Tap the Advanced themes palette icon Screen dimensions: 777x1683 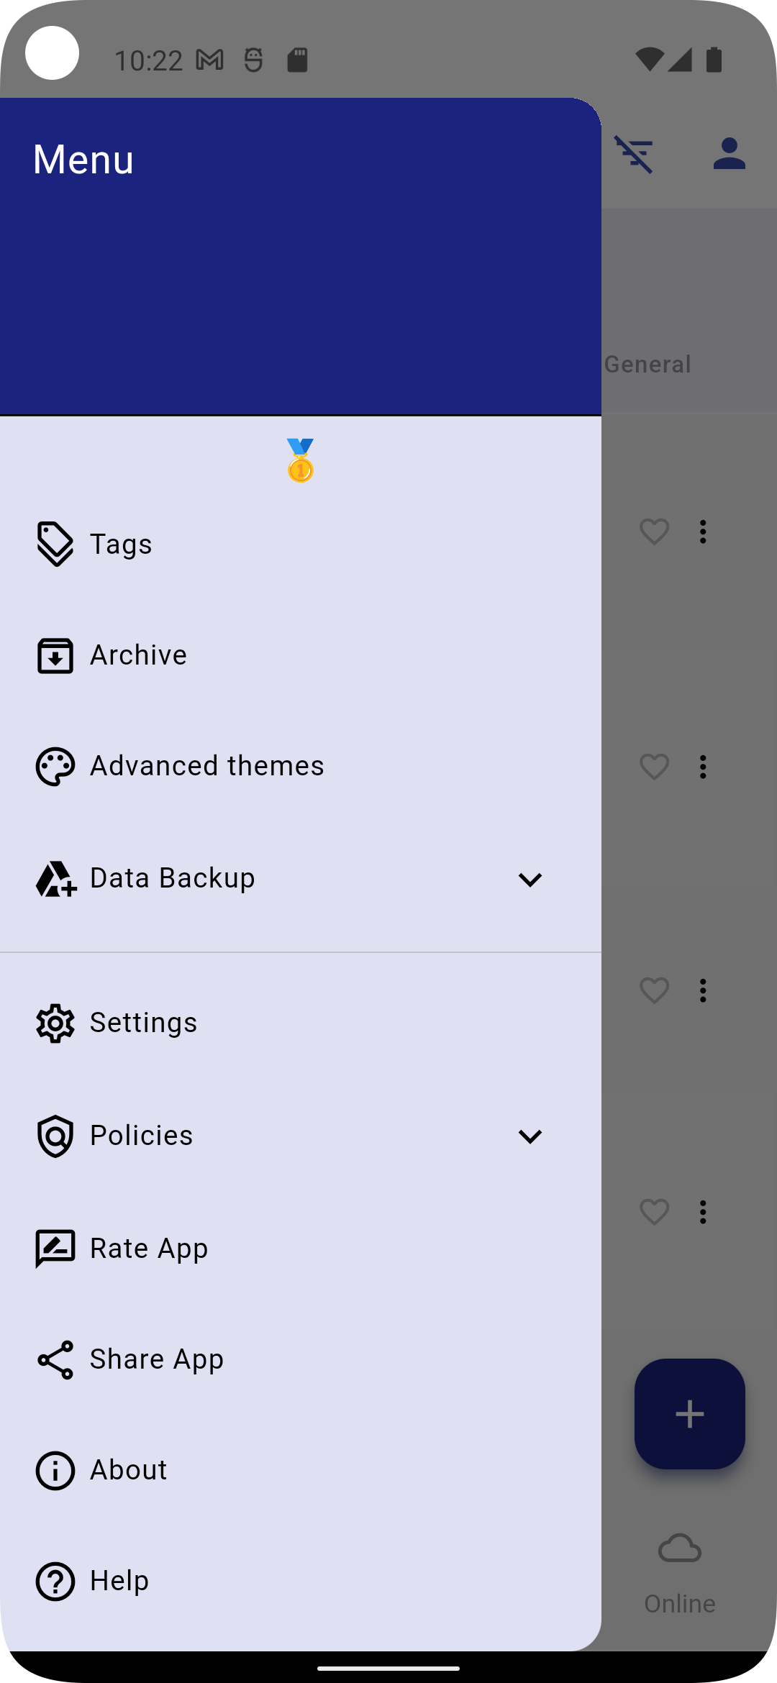click(55, 767)
